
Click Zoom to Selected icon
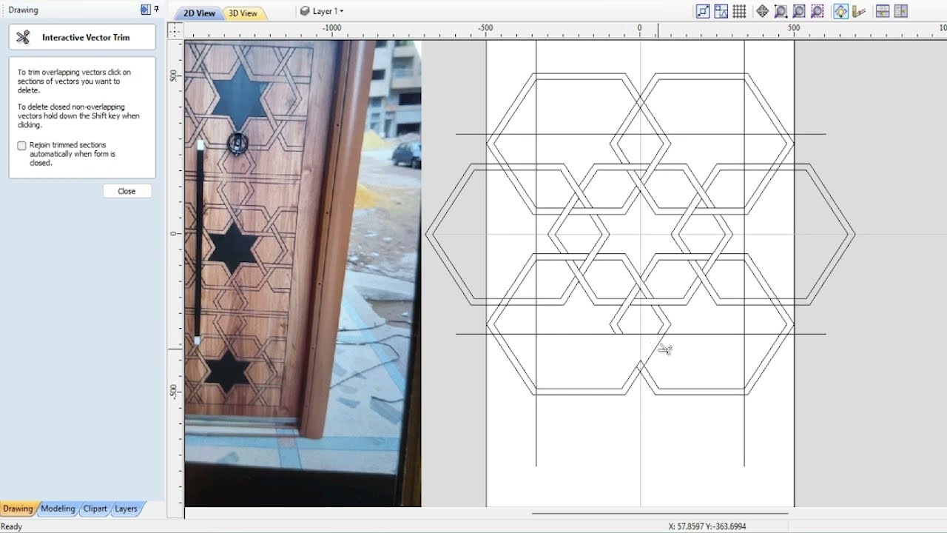coord(818,11)
